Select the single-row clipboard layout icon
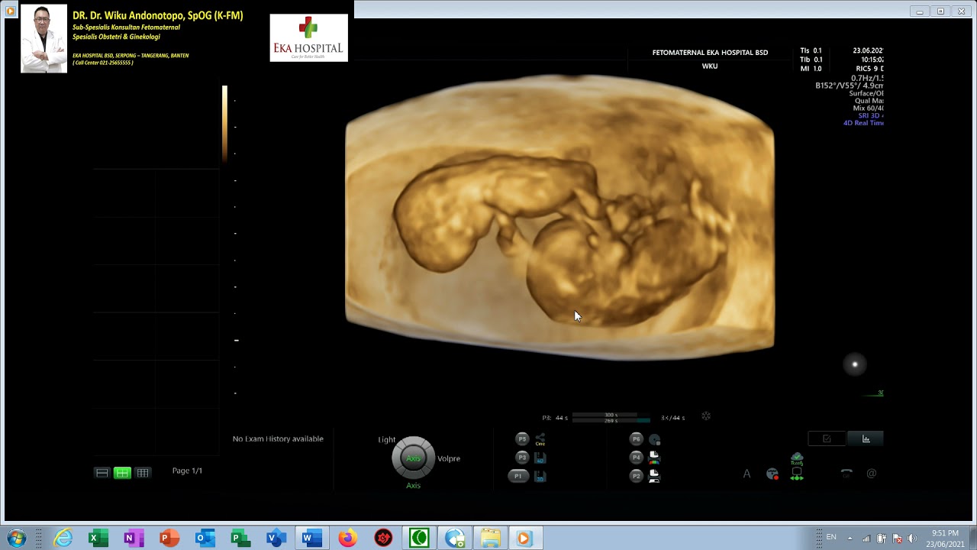The width and height of the screenshot is (977, 550). pos(102,473)
